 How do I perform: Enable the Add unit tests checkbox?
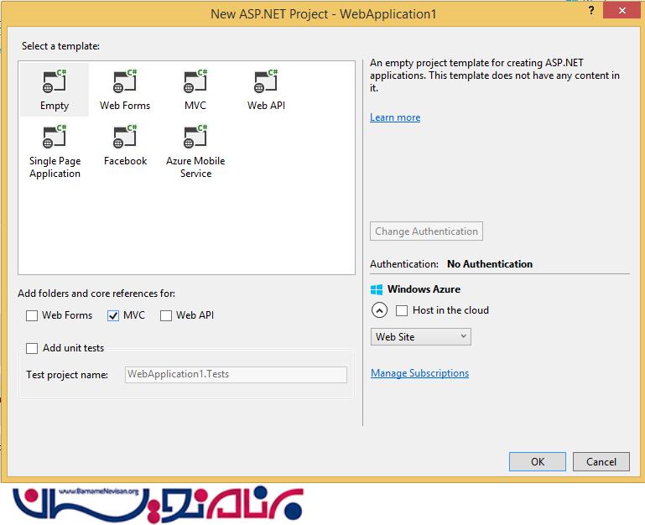[32, 348]
